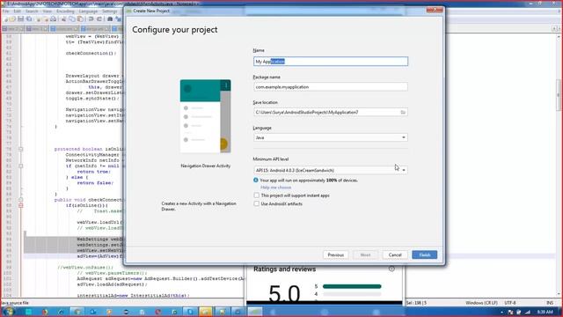Click 'INS' indicator in Notepad++ status bar
Image resolution: width=563 pixels, height=317 pixels.
[x=550, y=303]
